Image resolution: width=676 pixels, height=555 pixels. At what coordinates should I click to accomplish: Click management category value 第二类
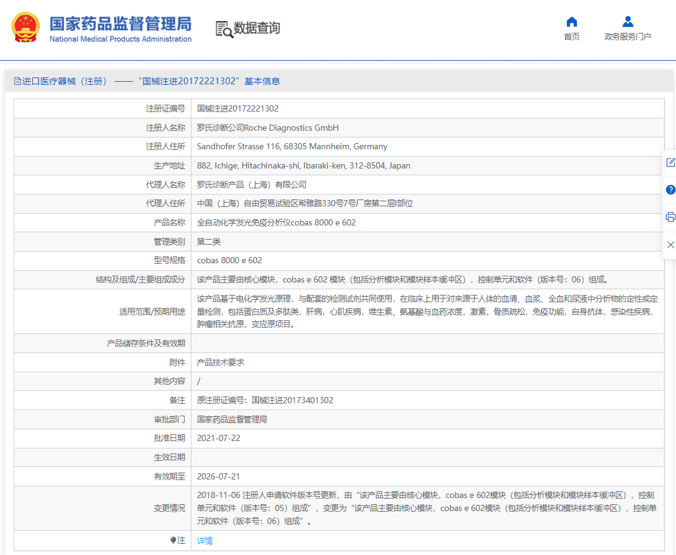pyautogui.click(x=209, y=242)
